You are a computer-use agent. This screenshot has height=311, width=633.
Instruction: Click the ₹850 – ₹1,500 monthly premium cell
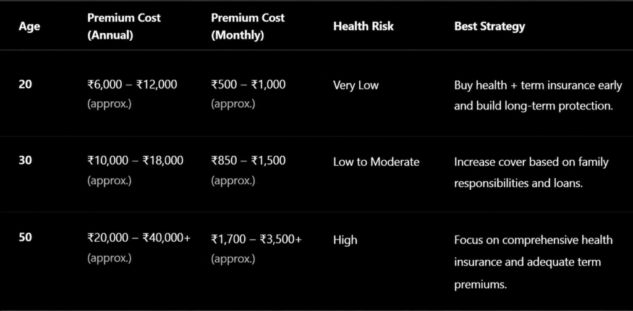click(249, 170)
